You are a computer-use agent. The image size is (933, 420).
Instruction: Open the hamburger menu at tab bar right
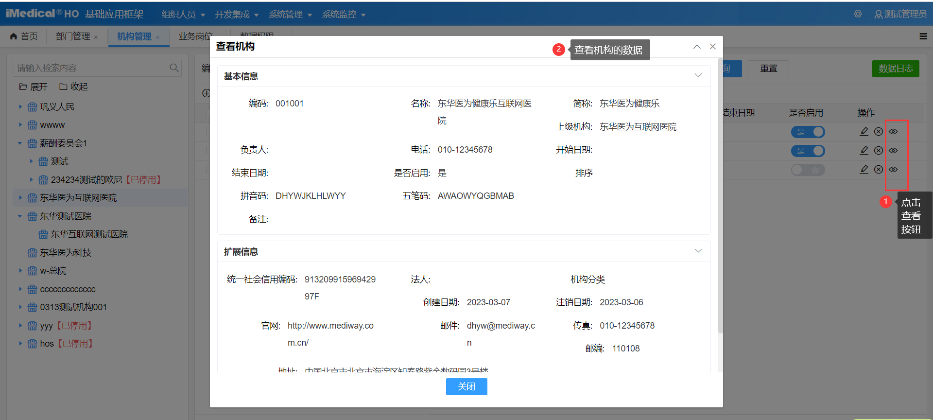[x=923, y=36]
